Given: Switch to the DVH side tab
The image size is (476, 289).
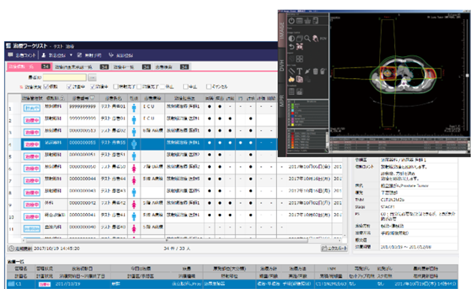Looking at the screenshot, I should (280, 67).
